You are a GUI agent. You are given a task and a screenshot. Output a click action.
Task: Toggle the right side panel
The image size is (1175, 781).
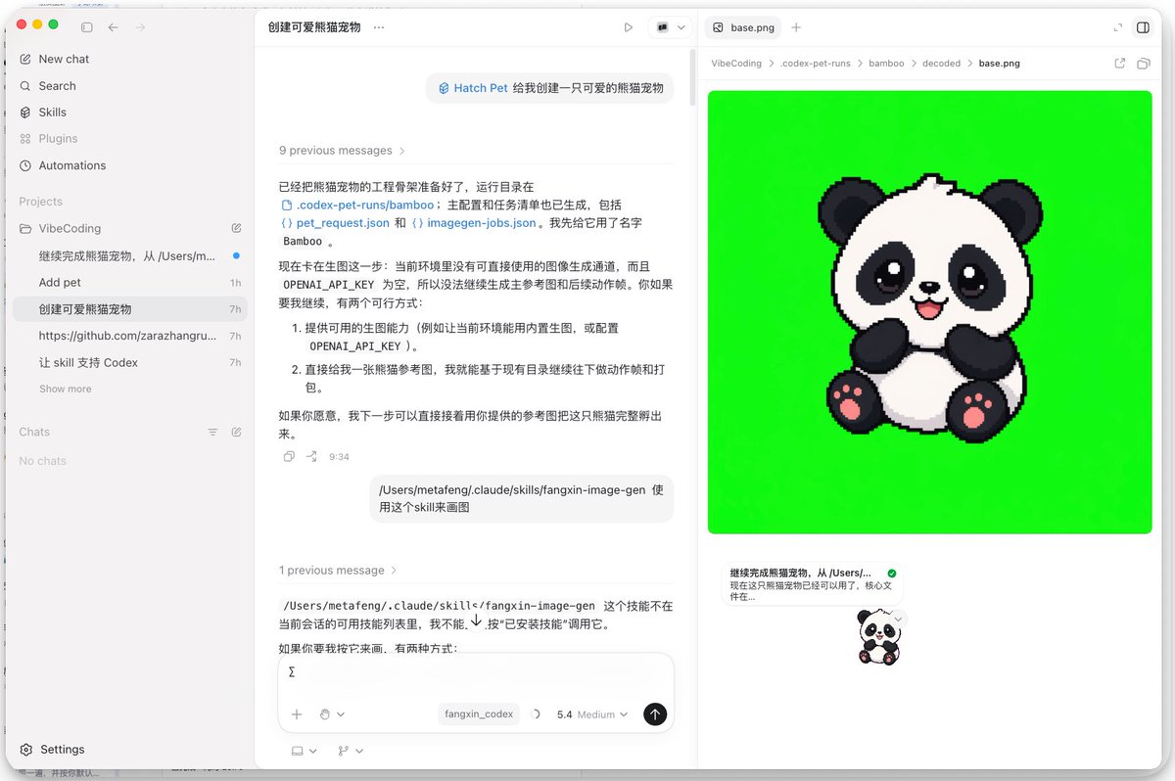[x=1143, y=27]
